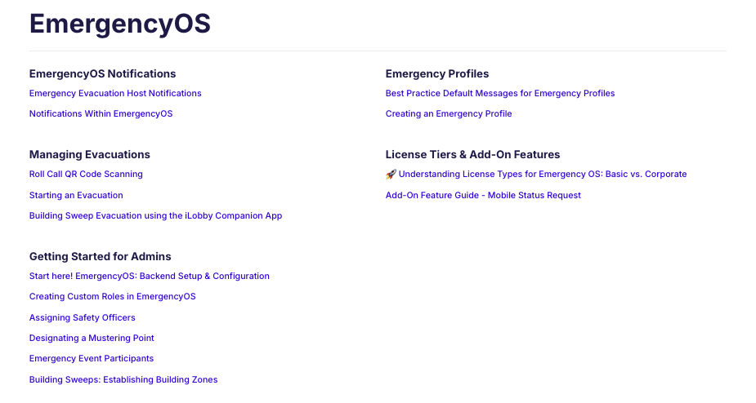The image size is (756, 403).
Task: Click the rocket emoji beside Understanding License Types
Action: 391,175
